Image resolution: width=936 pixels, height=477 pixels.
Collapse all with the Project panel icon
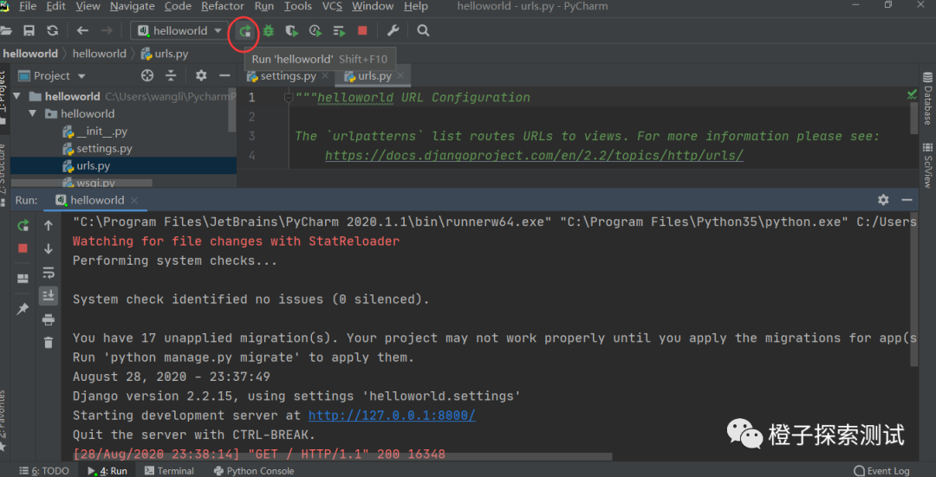(x=172, y=75)
